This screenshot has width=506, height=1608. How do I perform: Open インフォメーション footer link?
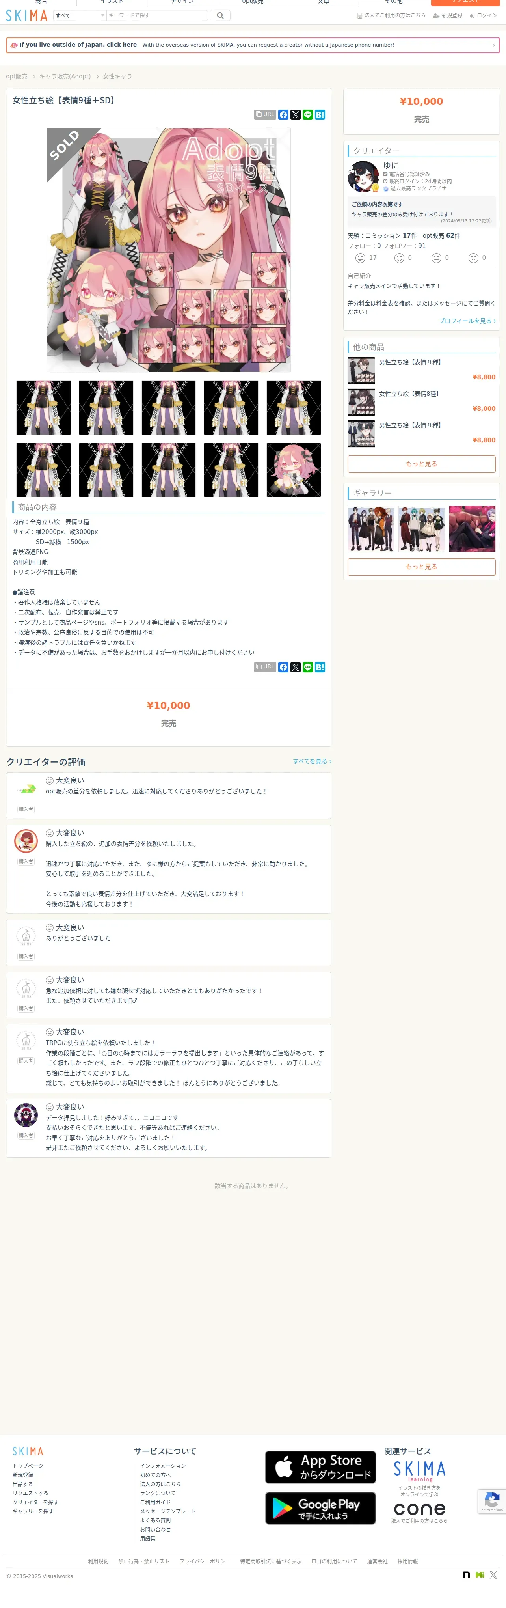pos(163,1466)
